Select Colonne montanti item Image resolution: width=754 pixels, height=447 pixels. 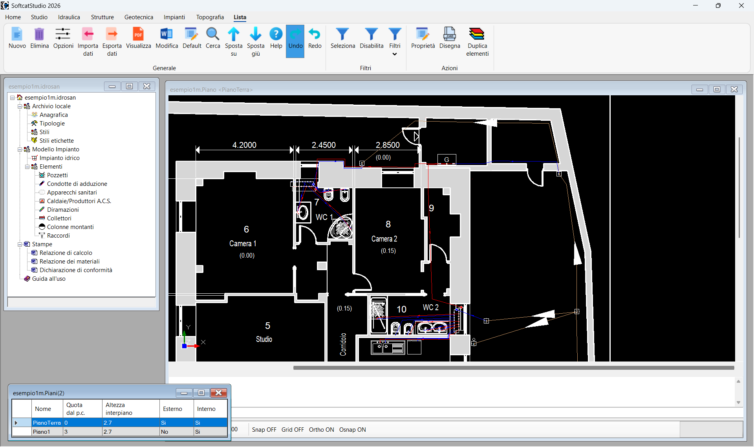tap(70, 227)
